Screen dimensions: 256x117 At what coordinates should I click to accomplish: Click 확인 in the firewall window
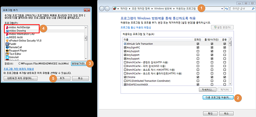210,113
